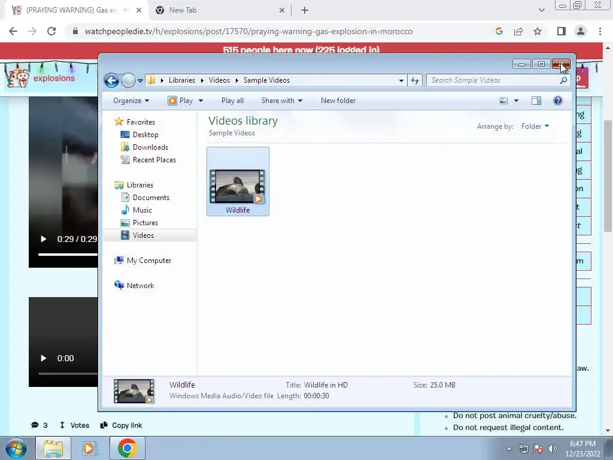
Task: Click Play all in the toolbar
Action: tap(232, 101)
